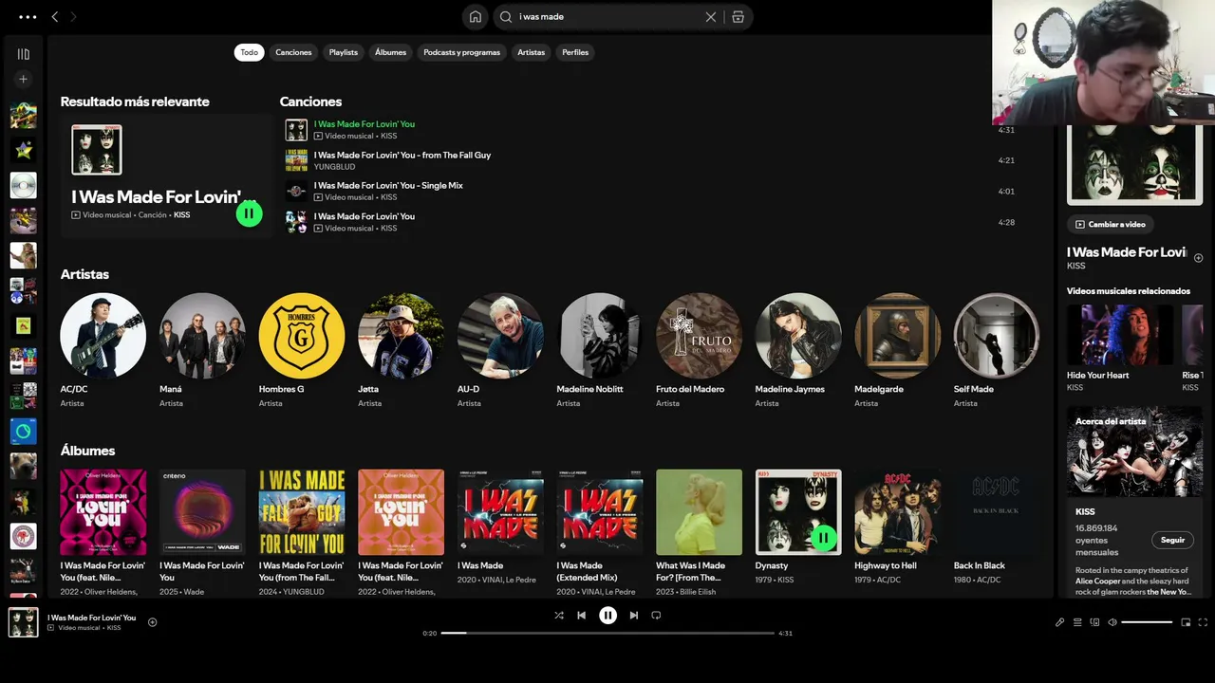The image size is (1215, 683).
Task: Go forward with the right arrow
Action: 73,17
